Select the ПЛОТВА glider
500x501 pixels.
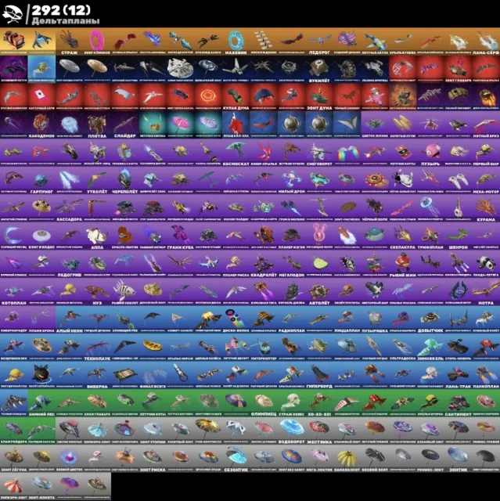(x=97, y=125)
